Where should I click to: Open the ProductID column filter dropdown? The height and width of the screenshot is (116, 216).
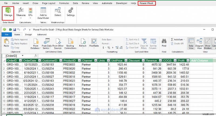click(79, 61)
